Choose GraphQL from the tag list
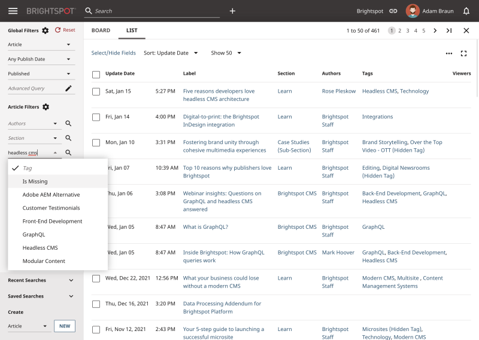The height and width of the screenshot is (340, 479). (x=34, y=234)
